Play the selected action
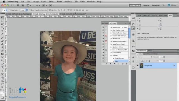Image resolution: width=179 pixels, height=101 pixels. [x=114, y=64]
